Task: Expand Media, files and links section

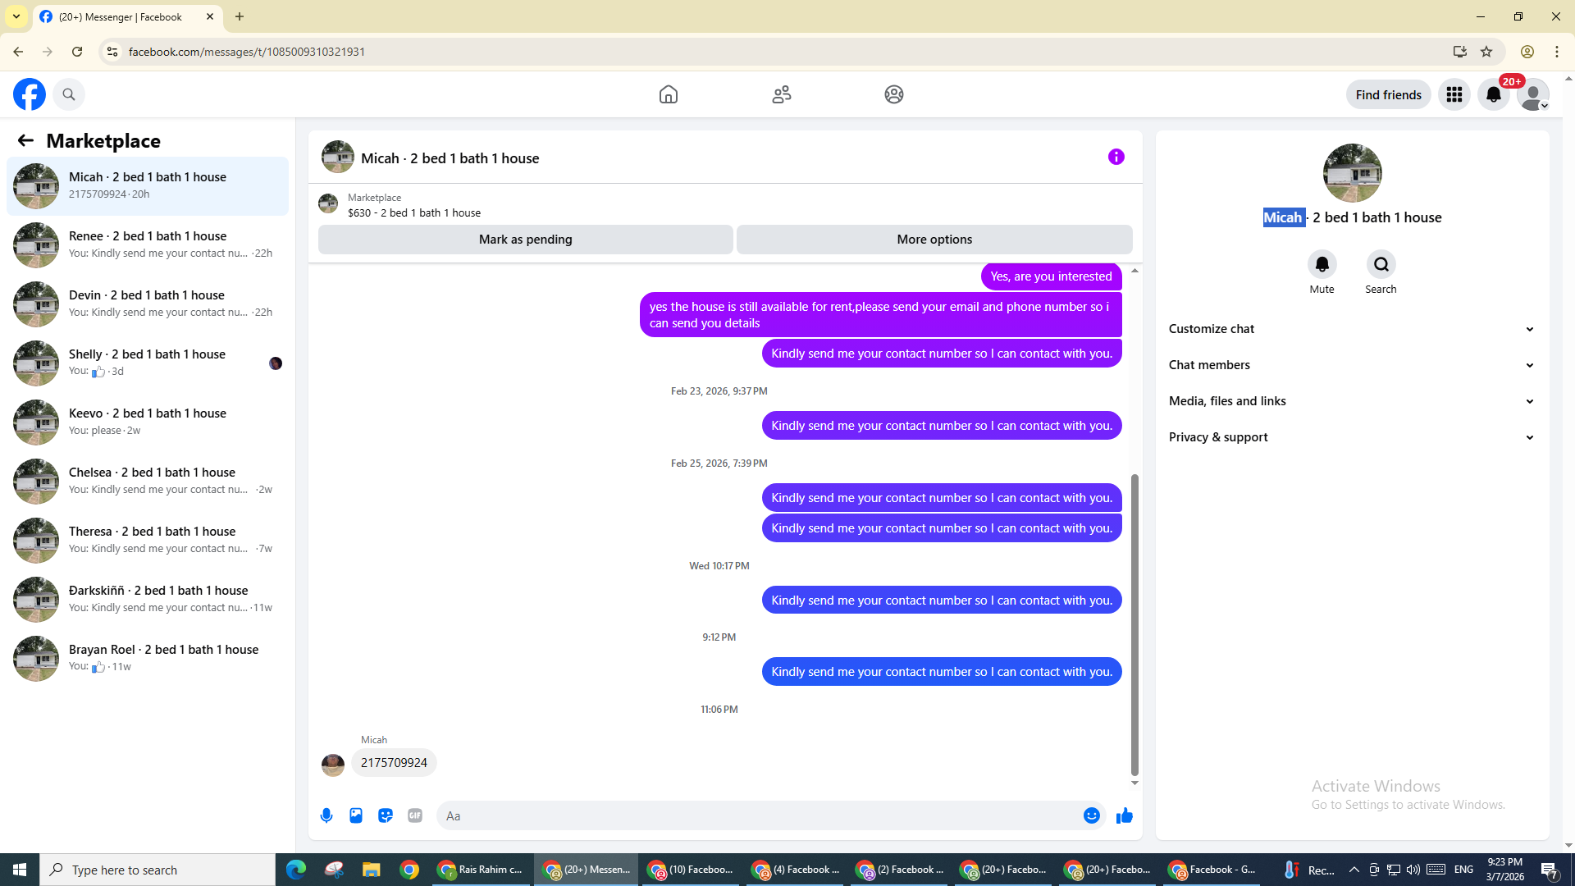Action: point(1351,401)
